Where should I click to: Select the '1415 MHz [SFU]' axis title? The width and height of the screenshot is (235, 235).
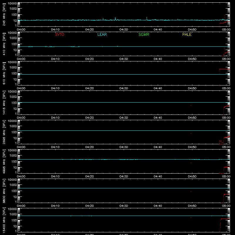pyautogui.click(x=4, y=103)
